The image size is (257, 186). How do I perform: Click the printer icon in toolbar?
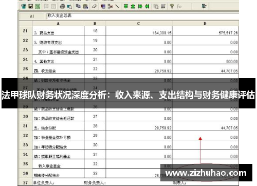[x=62, y=7]
